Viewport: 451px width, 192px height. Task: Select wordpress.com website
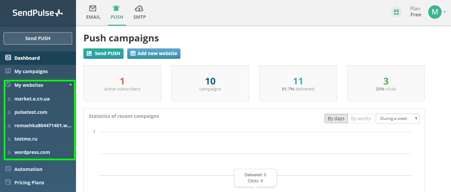tap(32, 152)
